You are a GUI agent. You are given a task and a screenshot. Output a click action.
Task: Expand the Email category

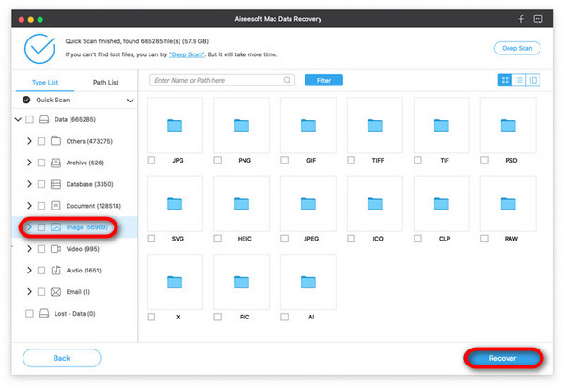[29, 291]
